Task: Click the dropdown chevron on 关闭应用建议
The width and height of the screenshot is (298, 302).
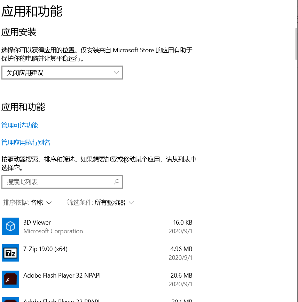Action: (116, 72)
